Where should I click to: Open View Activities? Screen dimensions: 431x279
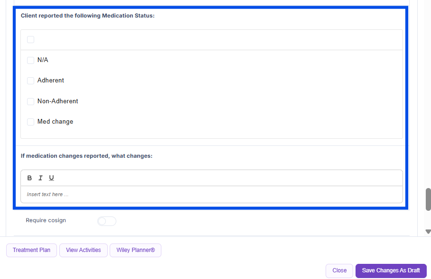[84, 250]
